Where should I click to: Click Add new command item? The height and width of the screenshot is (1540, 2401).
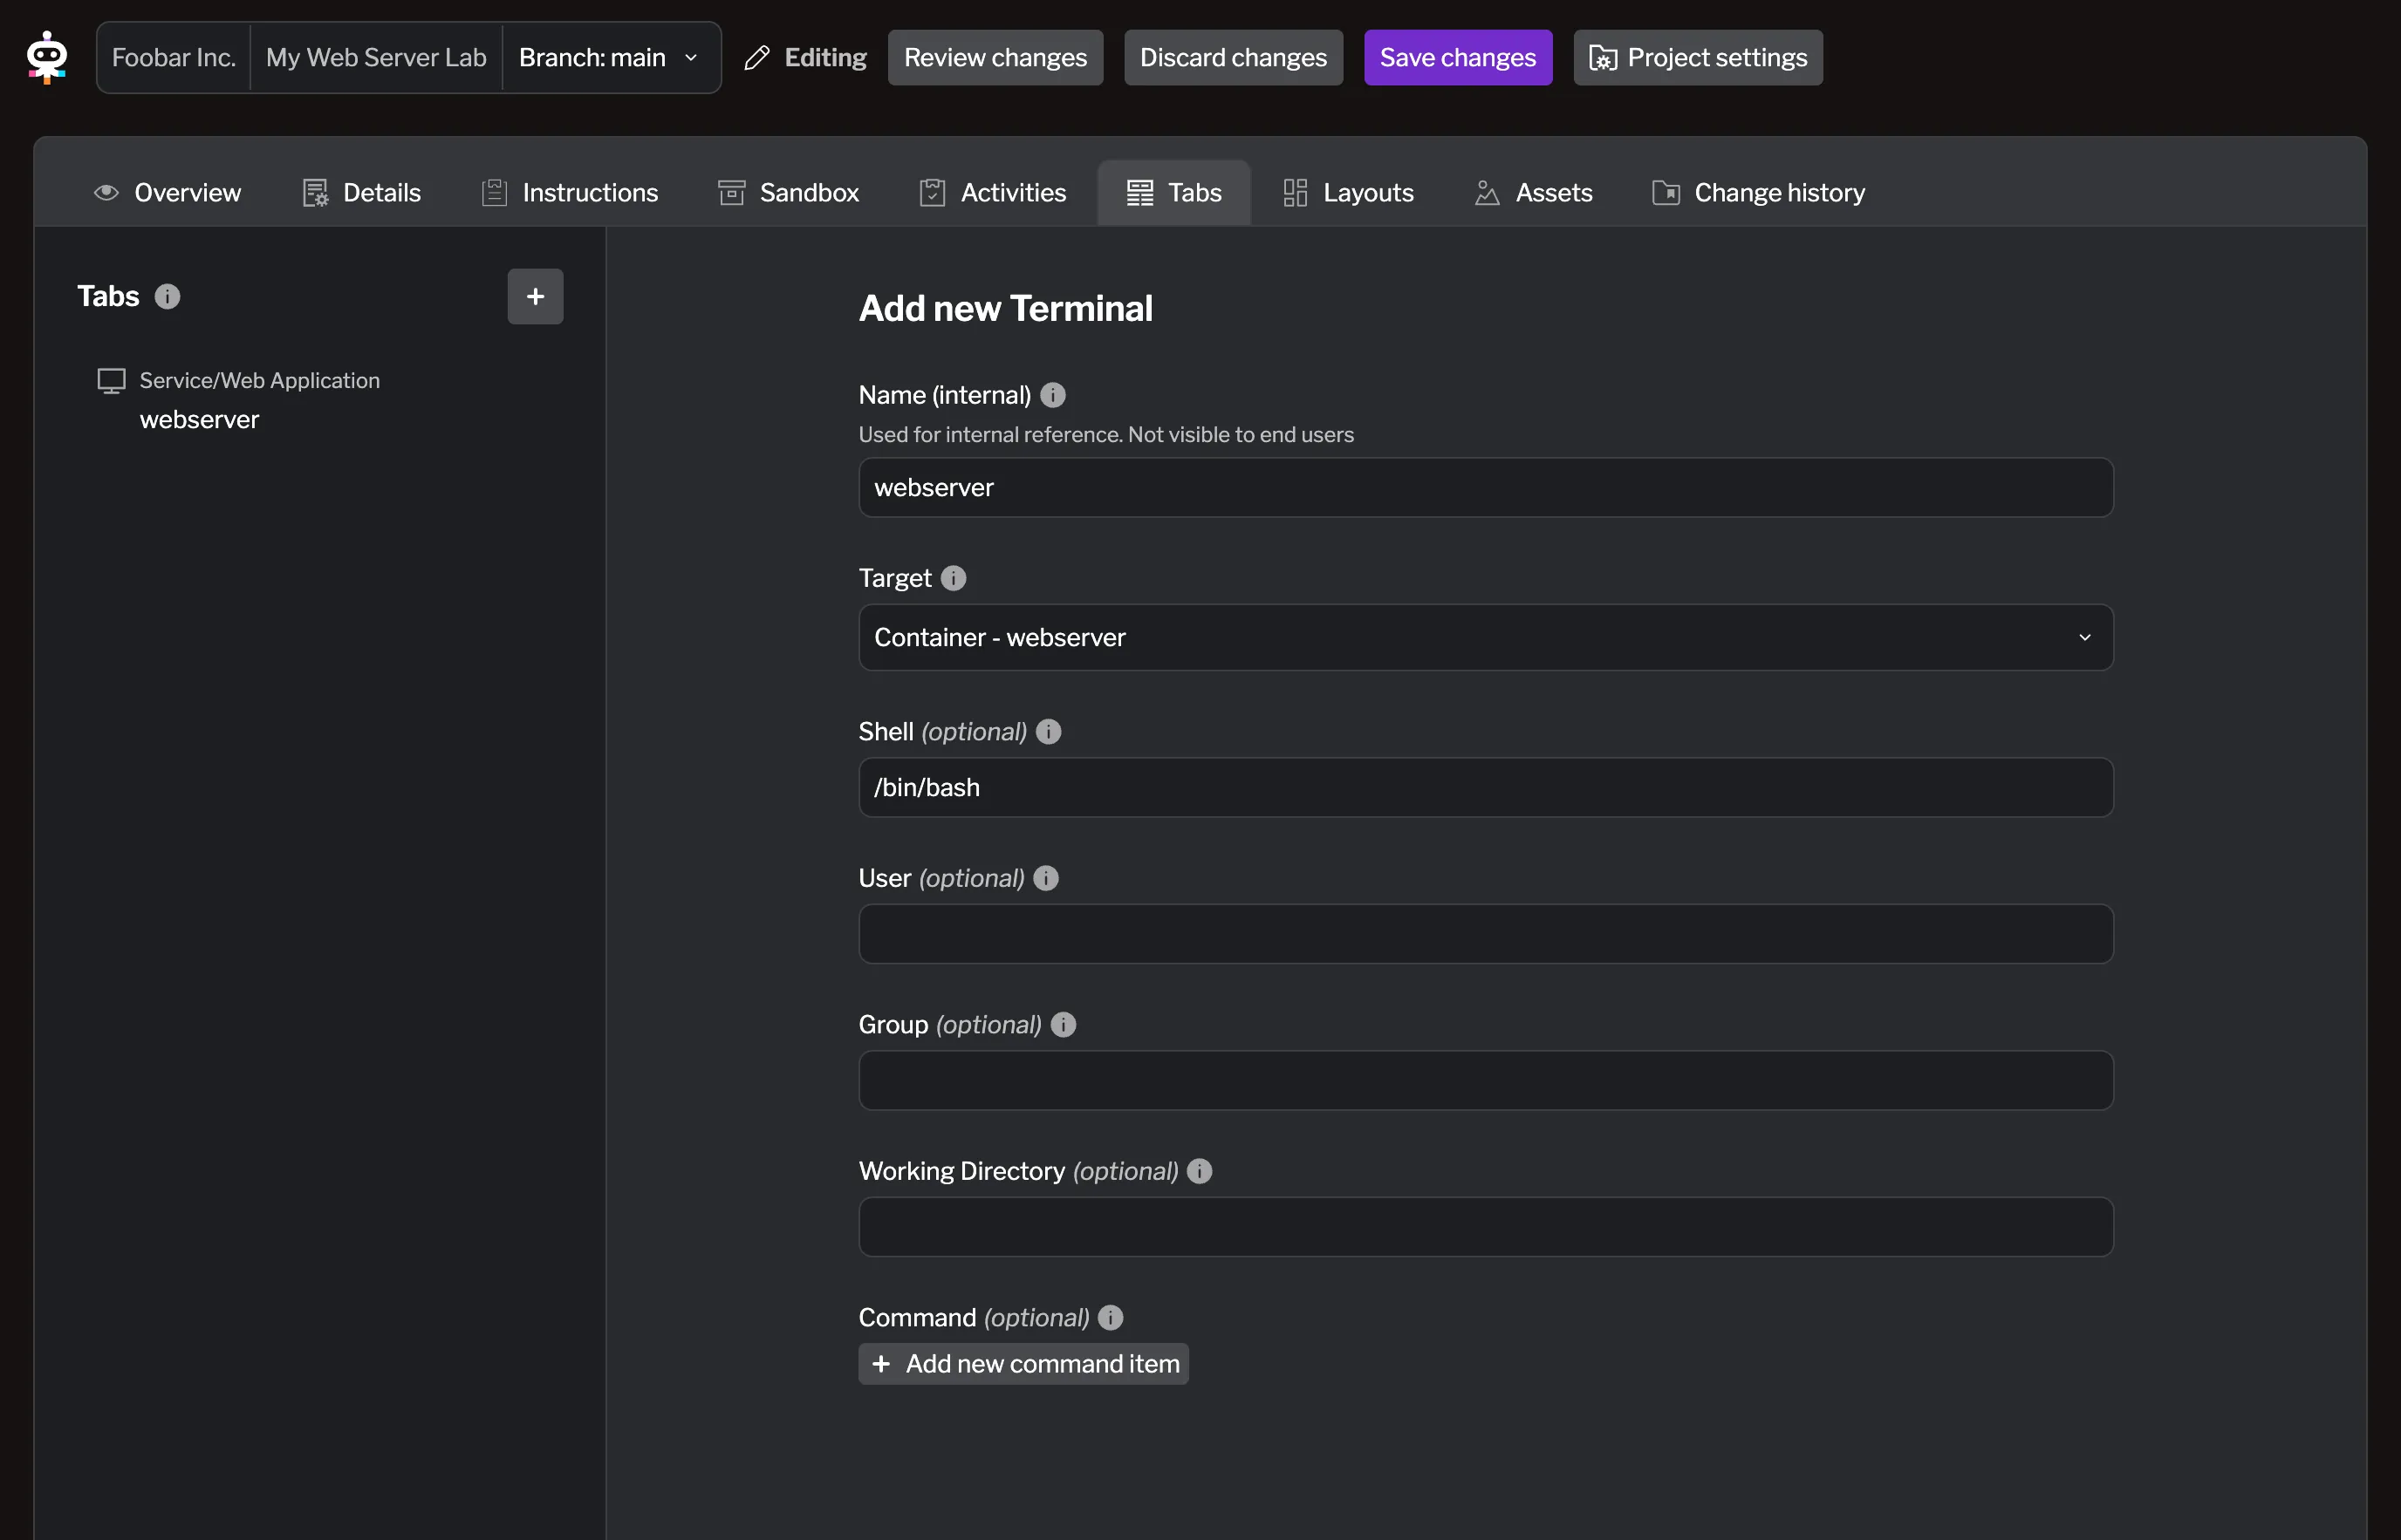[1023, 1364]
